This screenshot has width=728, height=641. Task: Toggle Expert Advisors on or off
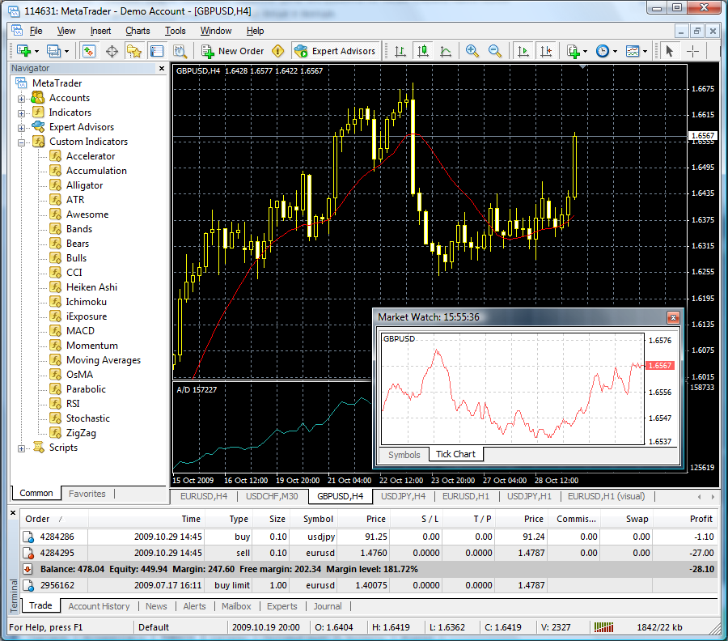point(335,51)
